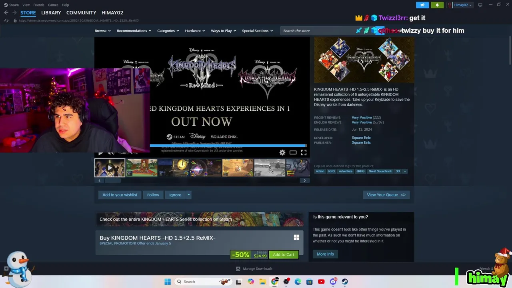Go forward with the navigation forward arrow
Screen dimensions: 512x288
coord(14,13)
